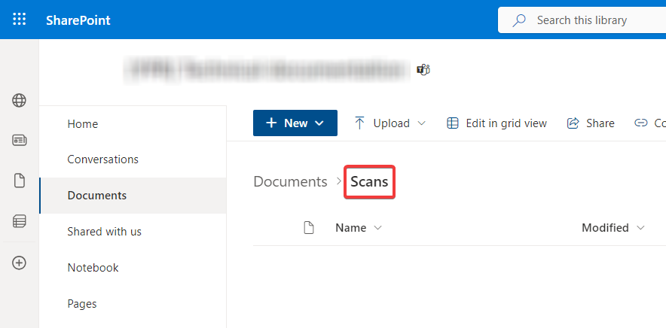The height and width of the screenshot is (328, 666).
Task: Open the lists icon in left rail
Action: 20,221
